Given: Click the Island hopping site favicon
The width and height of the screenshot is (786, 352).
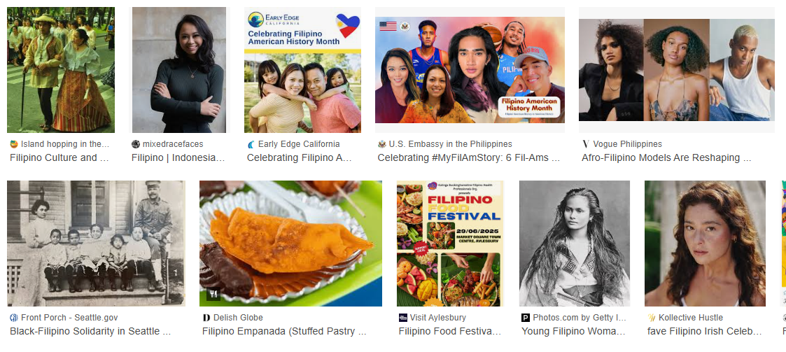Looking at the screenshot, I should click(14, 144).
